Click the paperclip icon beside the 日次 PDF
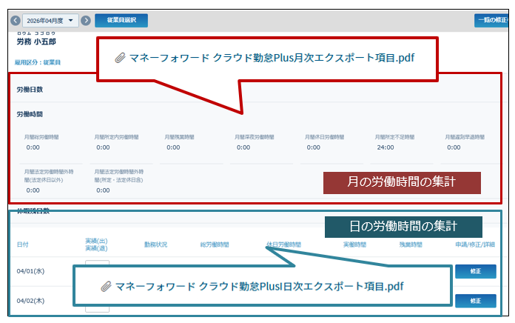This screenshot has height=323, width=515. [106, 287]
